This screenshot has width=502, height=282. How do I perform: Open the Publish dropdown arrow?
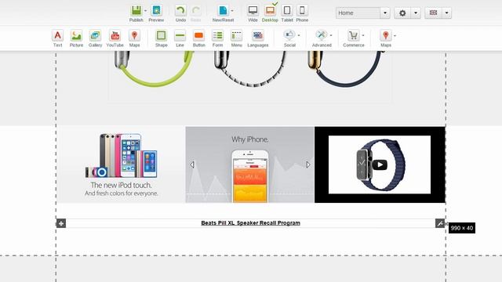click(145, 11)
